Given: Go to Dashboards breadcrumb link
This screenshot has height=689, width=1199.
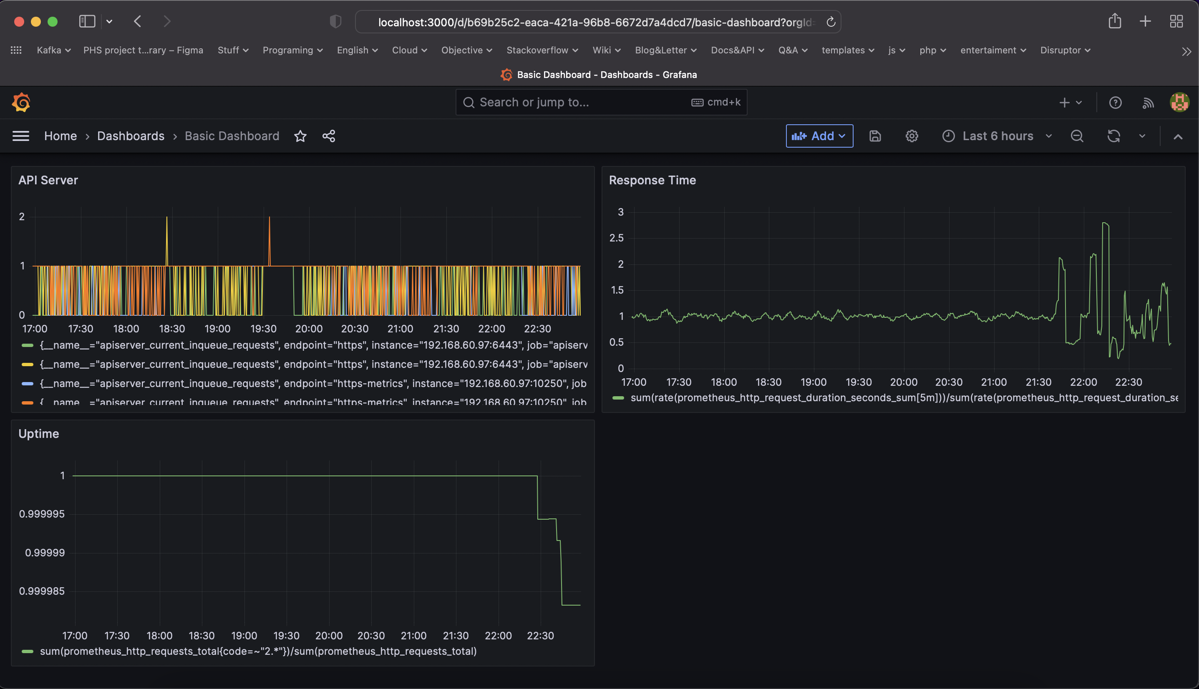Looking at the screenshot, I should (x=131, y=136).
